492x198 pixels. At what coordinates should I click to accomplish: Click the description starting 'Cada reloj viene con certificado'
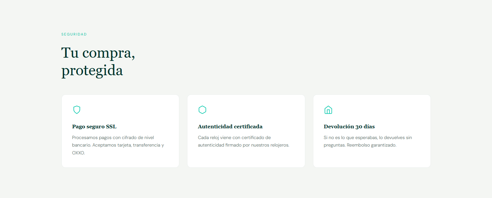(x=243, y=141)
